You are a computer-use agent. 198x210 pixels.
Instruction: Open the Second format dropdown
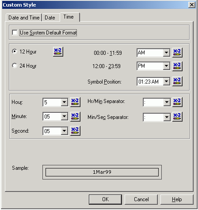(x=65, y=131)
